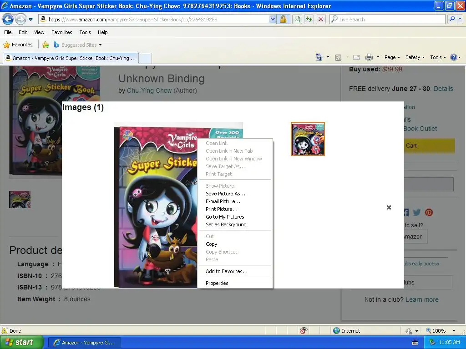Click the popup blocker status bar icon
466x349 pixels.
tap(304, 331)
